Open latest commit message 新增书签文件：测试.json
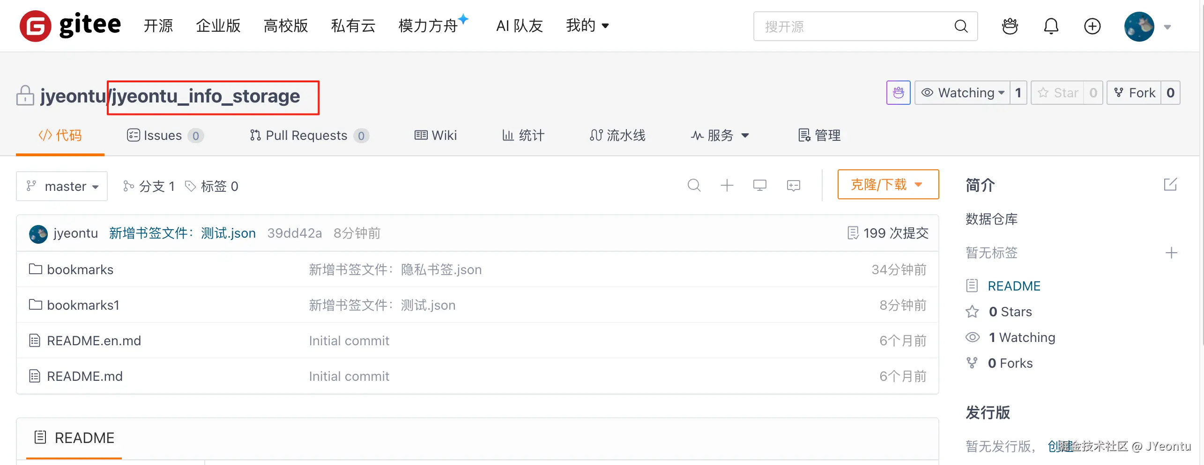Screen dimensions: 1204x465 (182, 233)
